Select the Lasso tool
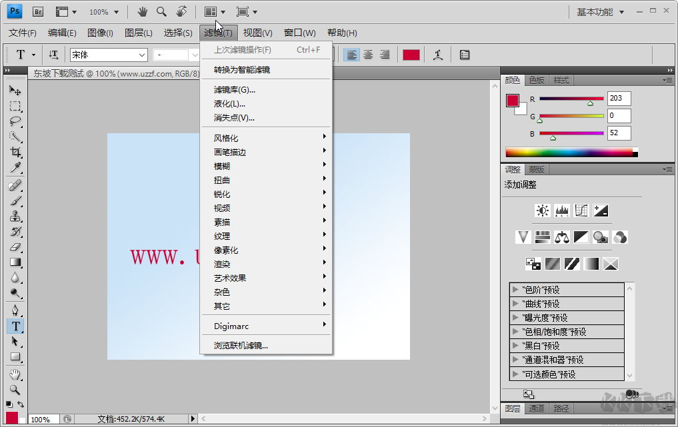The image size is (678, 427). [x=15, y=121]
